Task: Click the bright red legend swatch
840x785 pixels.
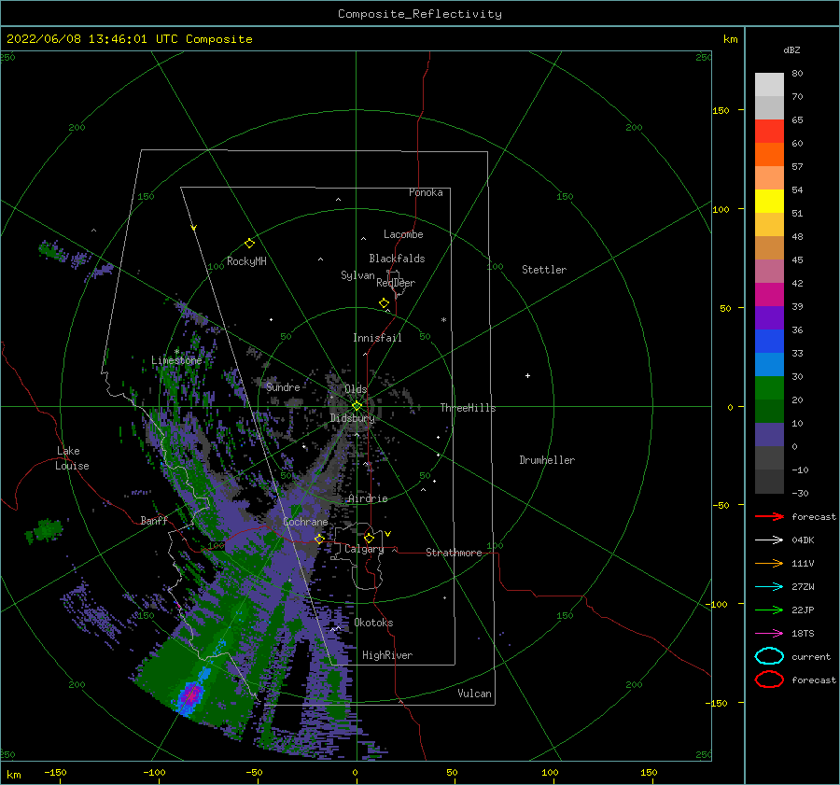Action: coord(769,132)
